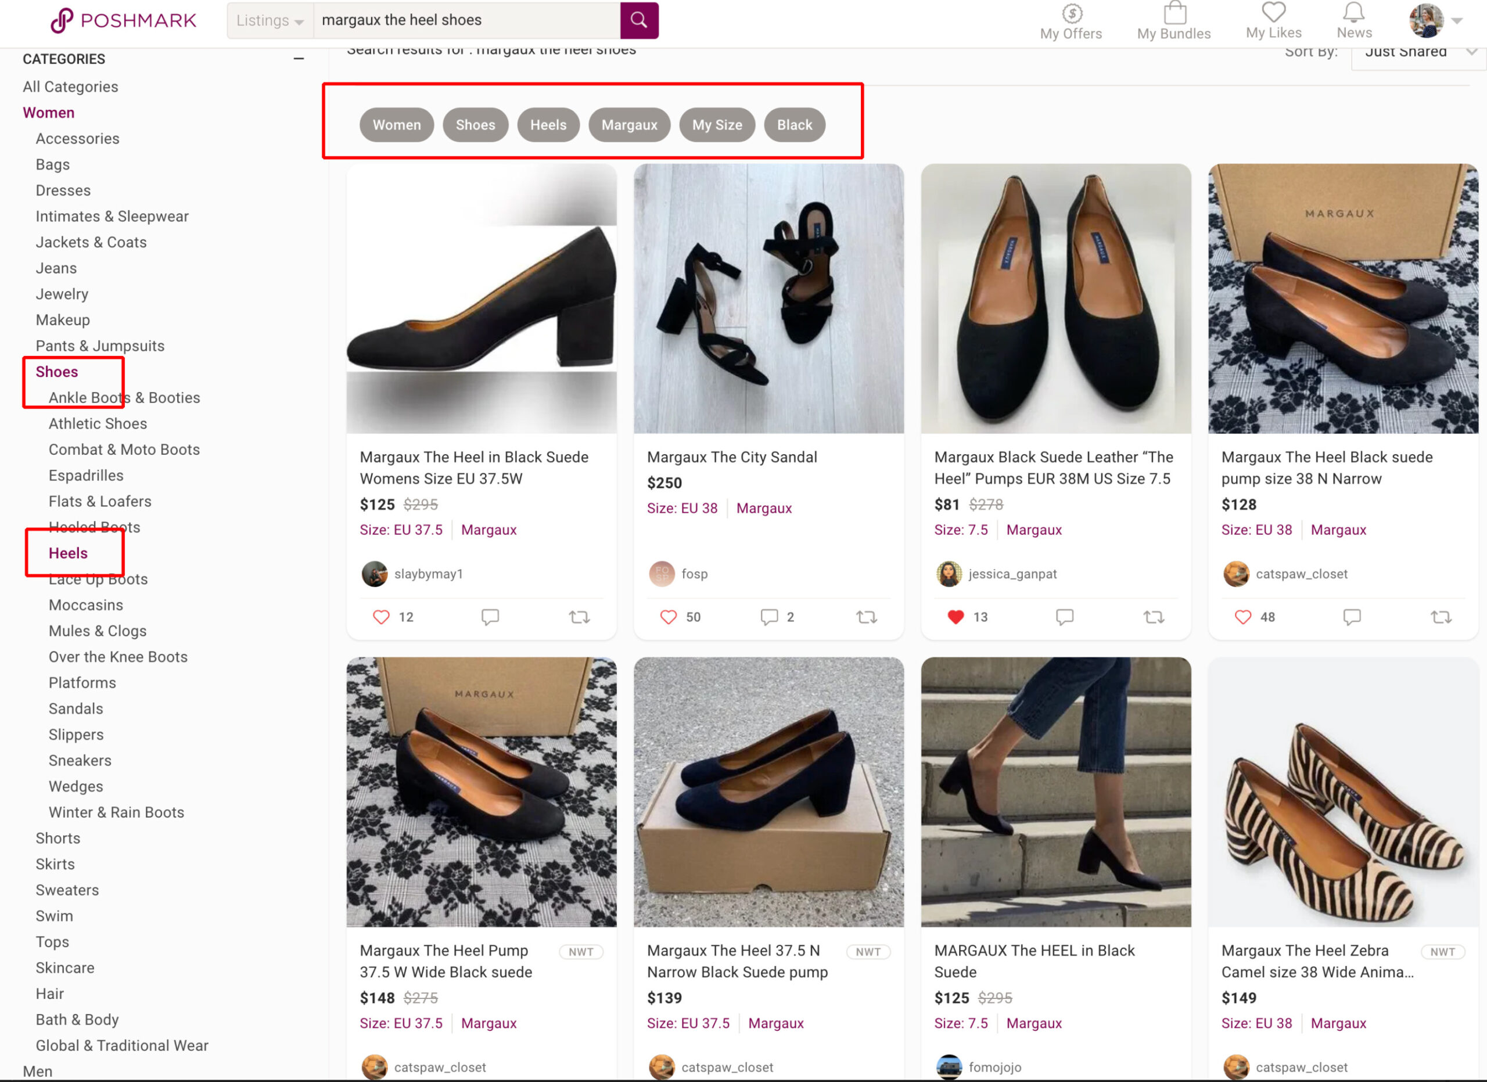The height and width of the screenshot is (1082, 1487).
Task: Select Ankle Boots & Booties subcategory
Action: [x=124, y=398]
